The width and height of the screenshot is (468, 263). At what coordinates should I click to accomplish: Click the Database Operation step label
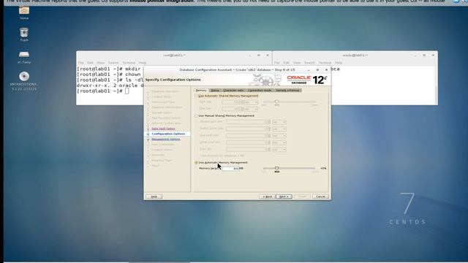coord(165,91)
